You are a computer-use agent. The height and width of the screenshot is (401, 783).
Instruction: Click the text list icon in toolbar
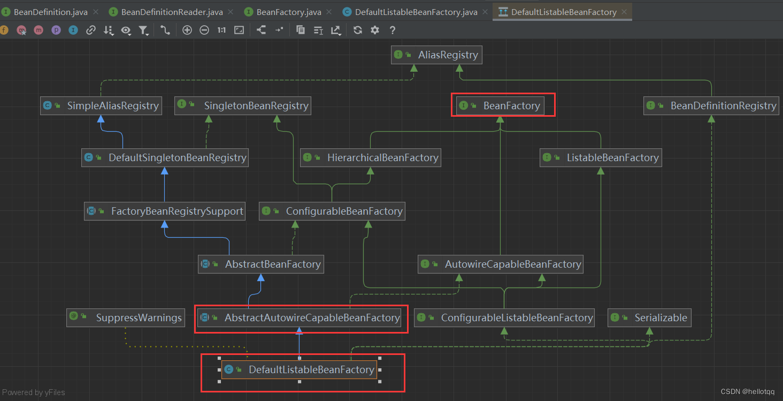click(x=318, y=31)
